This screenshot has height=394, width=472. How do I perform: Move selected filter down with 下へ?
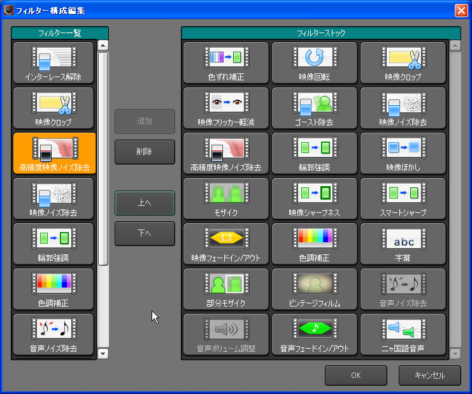(145, 233)
